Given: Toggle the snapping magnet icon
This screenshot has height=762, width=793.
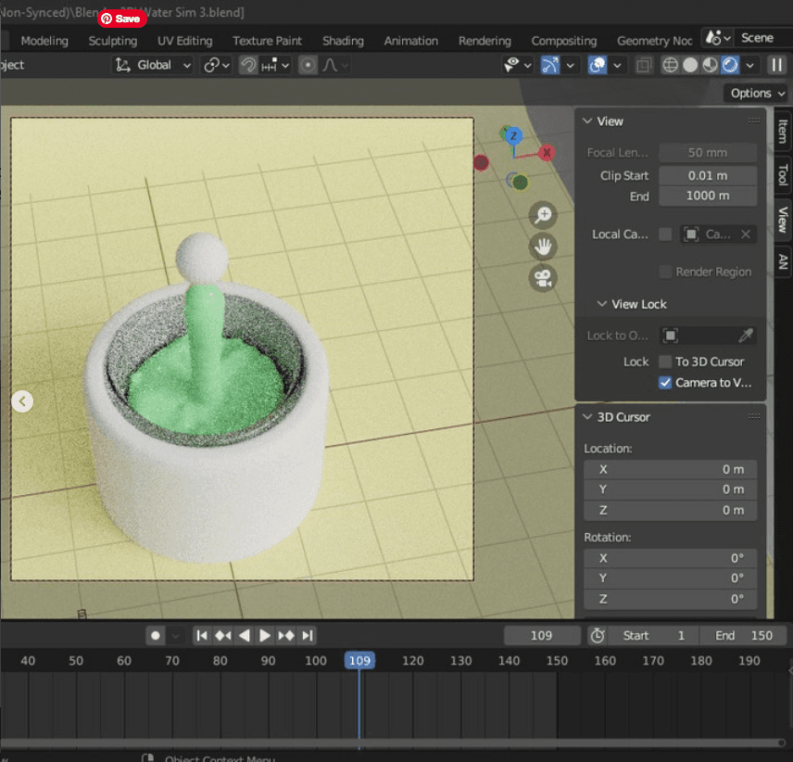Looking at the screenshot, I should (248, 65).
